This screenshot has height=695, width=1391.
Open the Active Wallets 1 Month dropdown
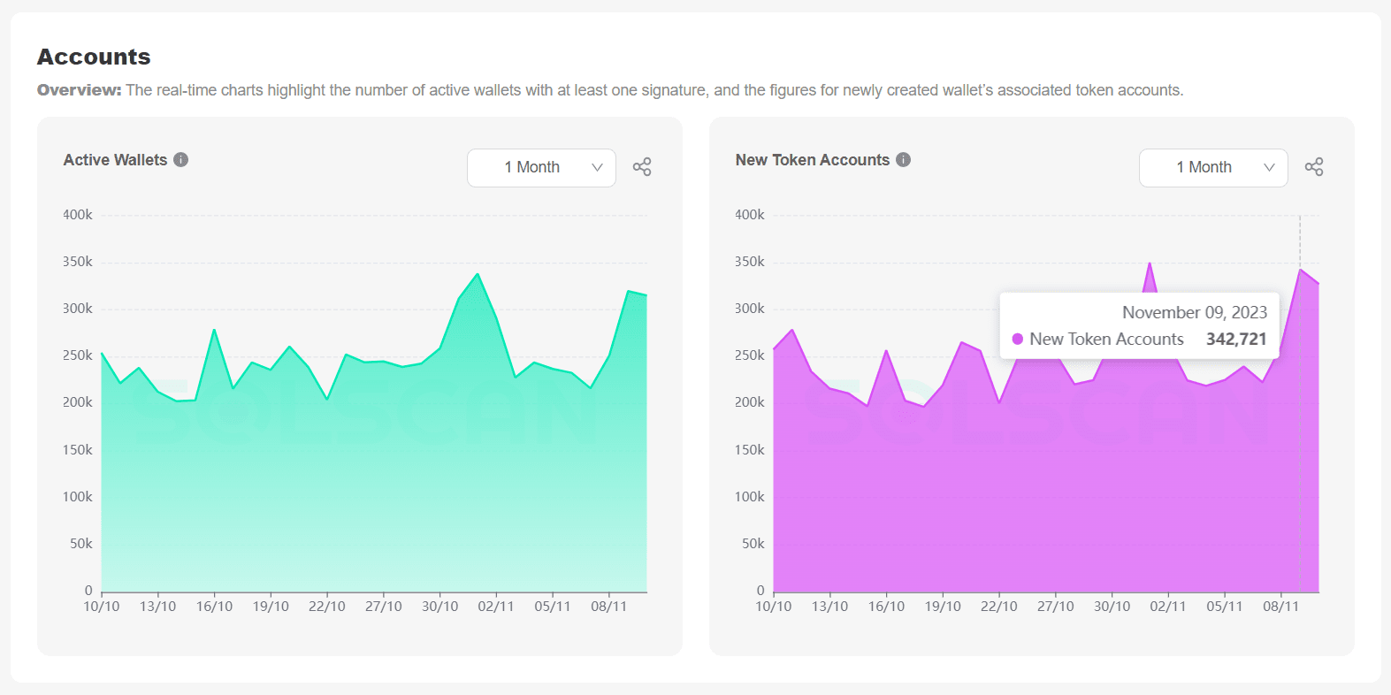coord(541,168)
